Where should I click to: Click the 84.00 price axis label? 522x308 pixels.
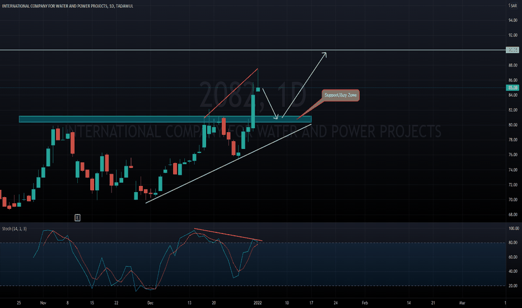click(513, 95)
